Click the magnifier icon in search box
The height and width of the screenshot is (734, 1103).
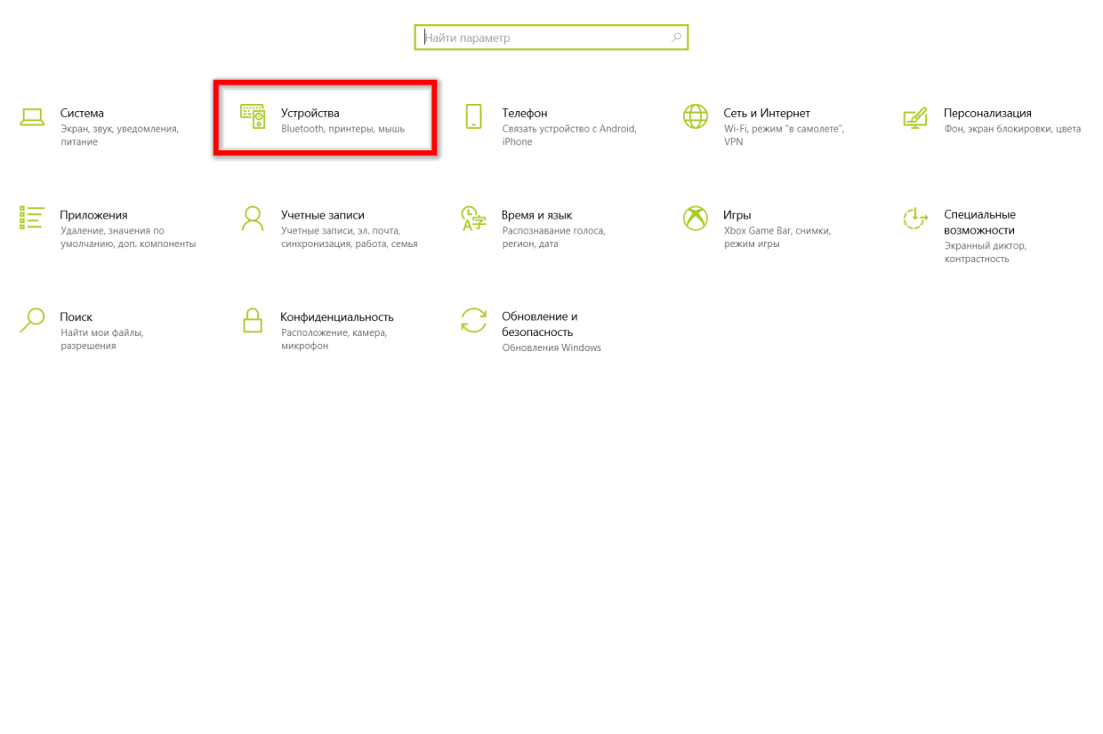[676, 37]
